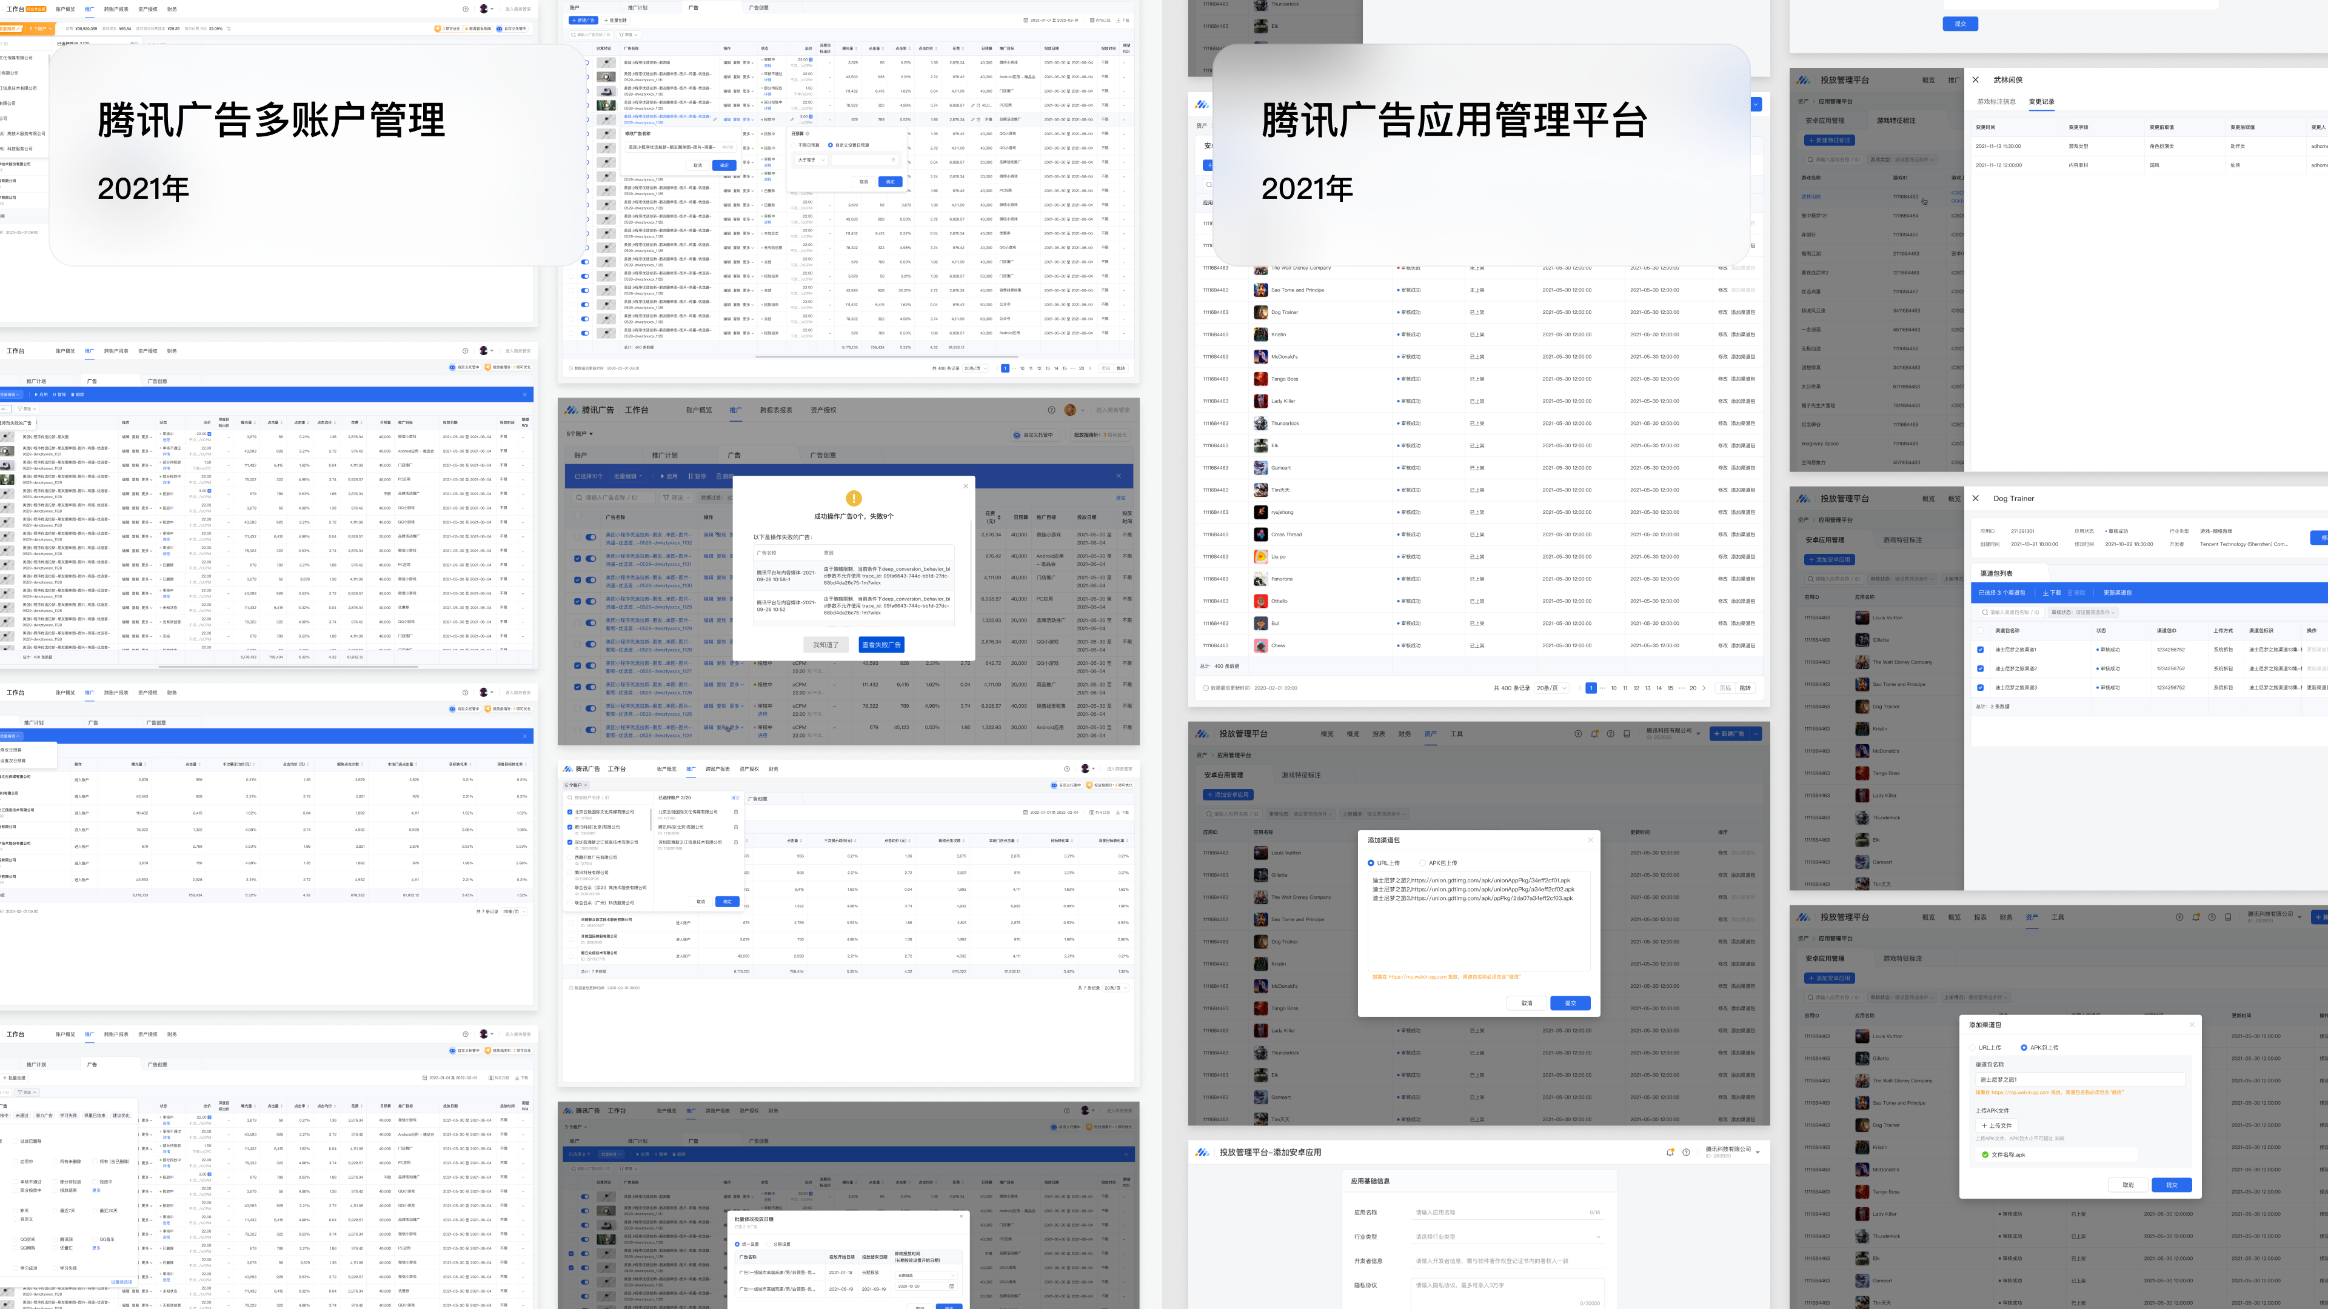
Task: Click 下载 download icon in Dog Trainer panel
Action: click(x=2045, y=593)
